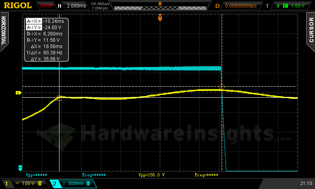315x189 pixels.
Task: Select the cursor B diamond marker
Action: (222, 86)
